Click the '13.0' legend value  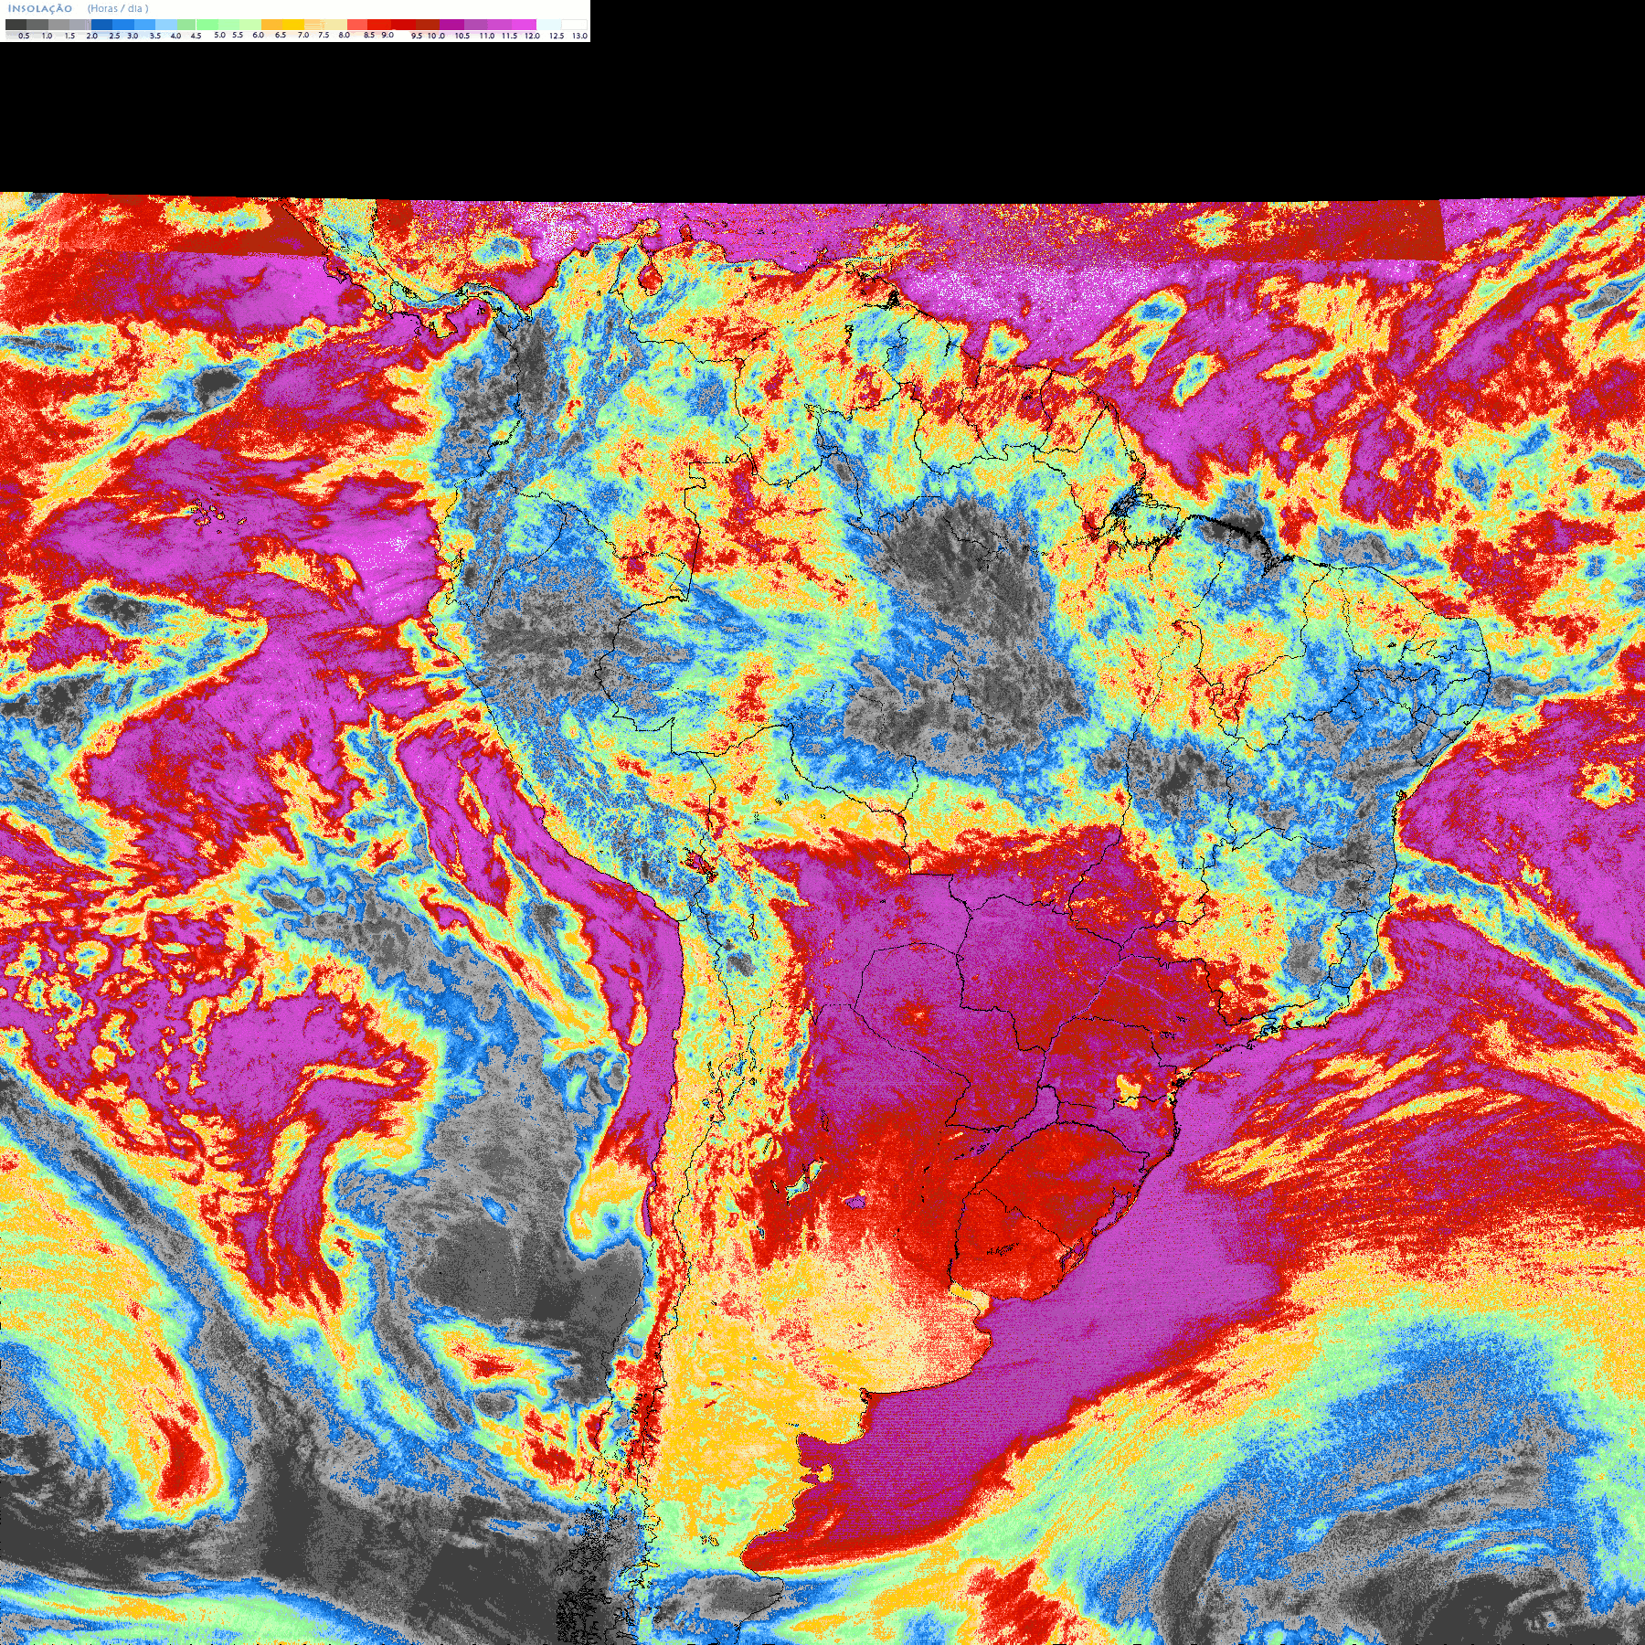[579, 36]
